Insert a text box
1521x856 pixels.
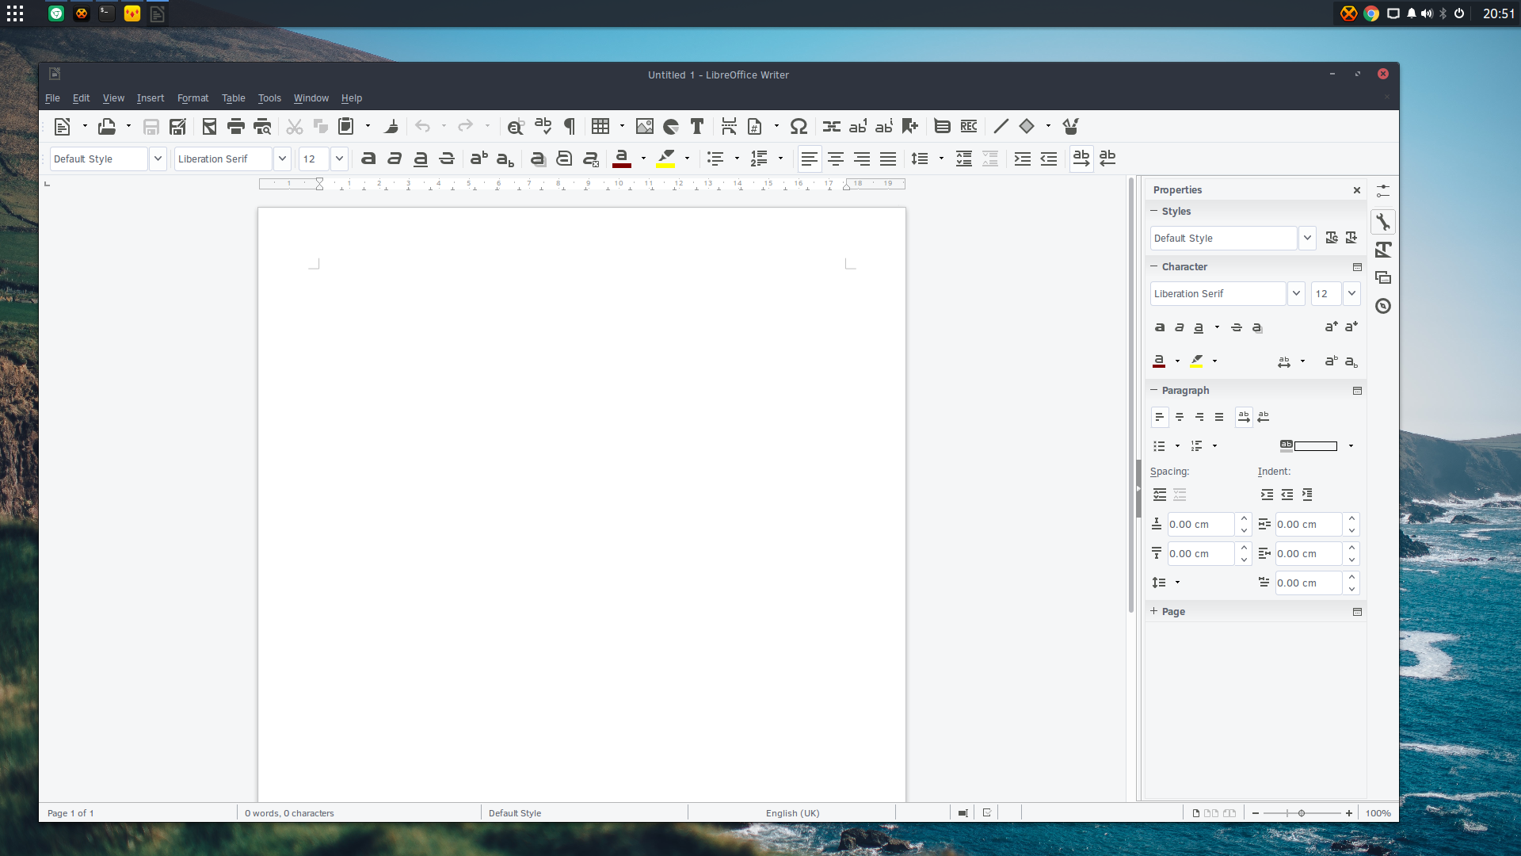click(697, 126)
